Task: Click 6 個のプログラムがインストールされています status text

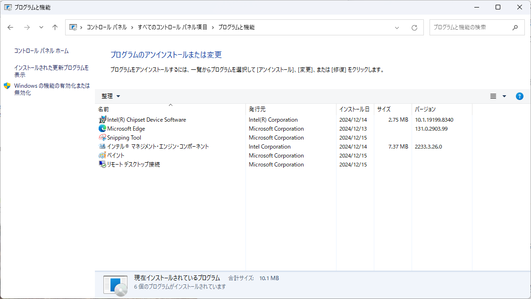Action: coord(180,286)
